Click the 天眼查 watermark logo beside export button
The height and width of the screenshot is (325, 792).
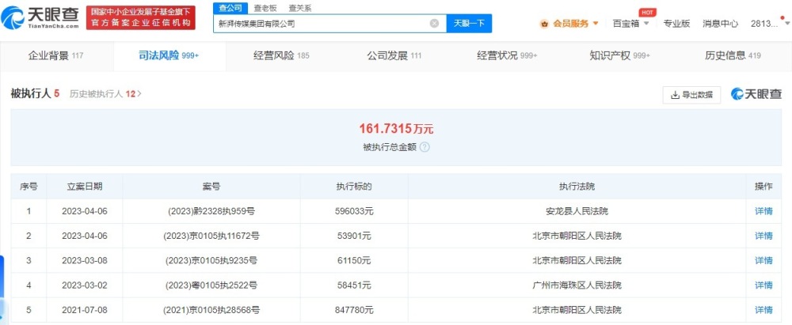coord(756,94)
